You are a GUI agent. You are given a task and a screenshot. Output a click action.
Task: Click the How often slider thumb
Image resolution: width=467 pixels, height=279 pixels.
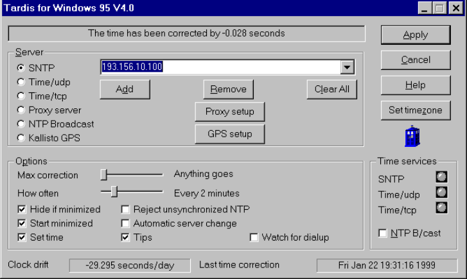114,192
